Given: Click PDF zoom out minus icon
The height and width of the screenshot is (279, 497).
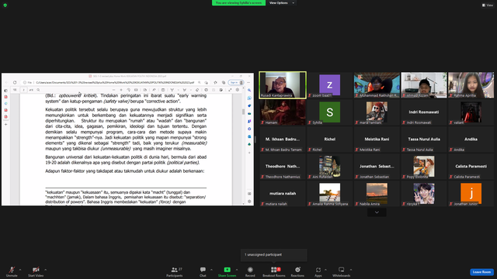Looking at the screenshot, I should point(113,90).
